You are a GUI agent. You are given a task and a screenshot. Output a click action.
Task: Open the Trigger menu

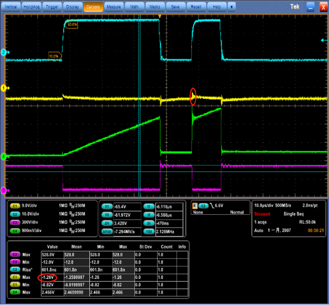coord(52,7)
